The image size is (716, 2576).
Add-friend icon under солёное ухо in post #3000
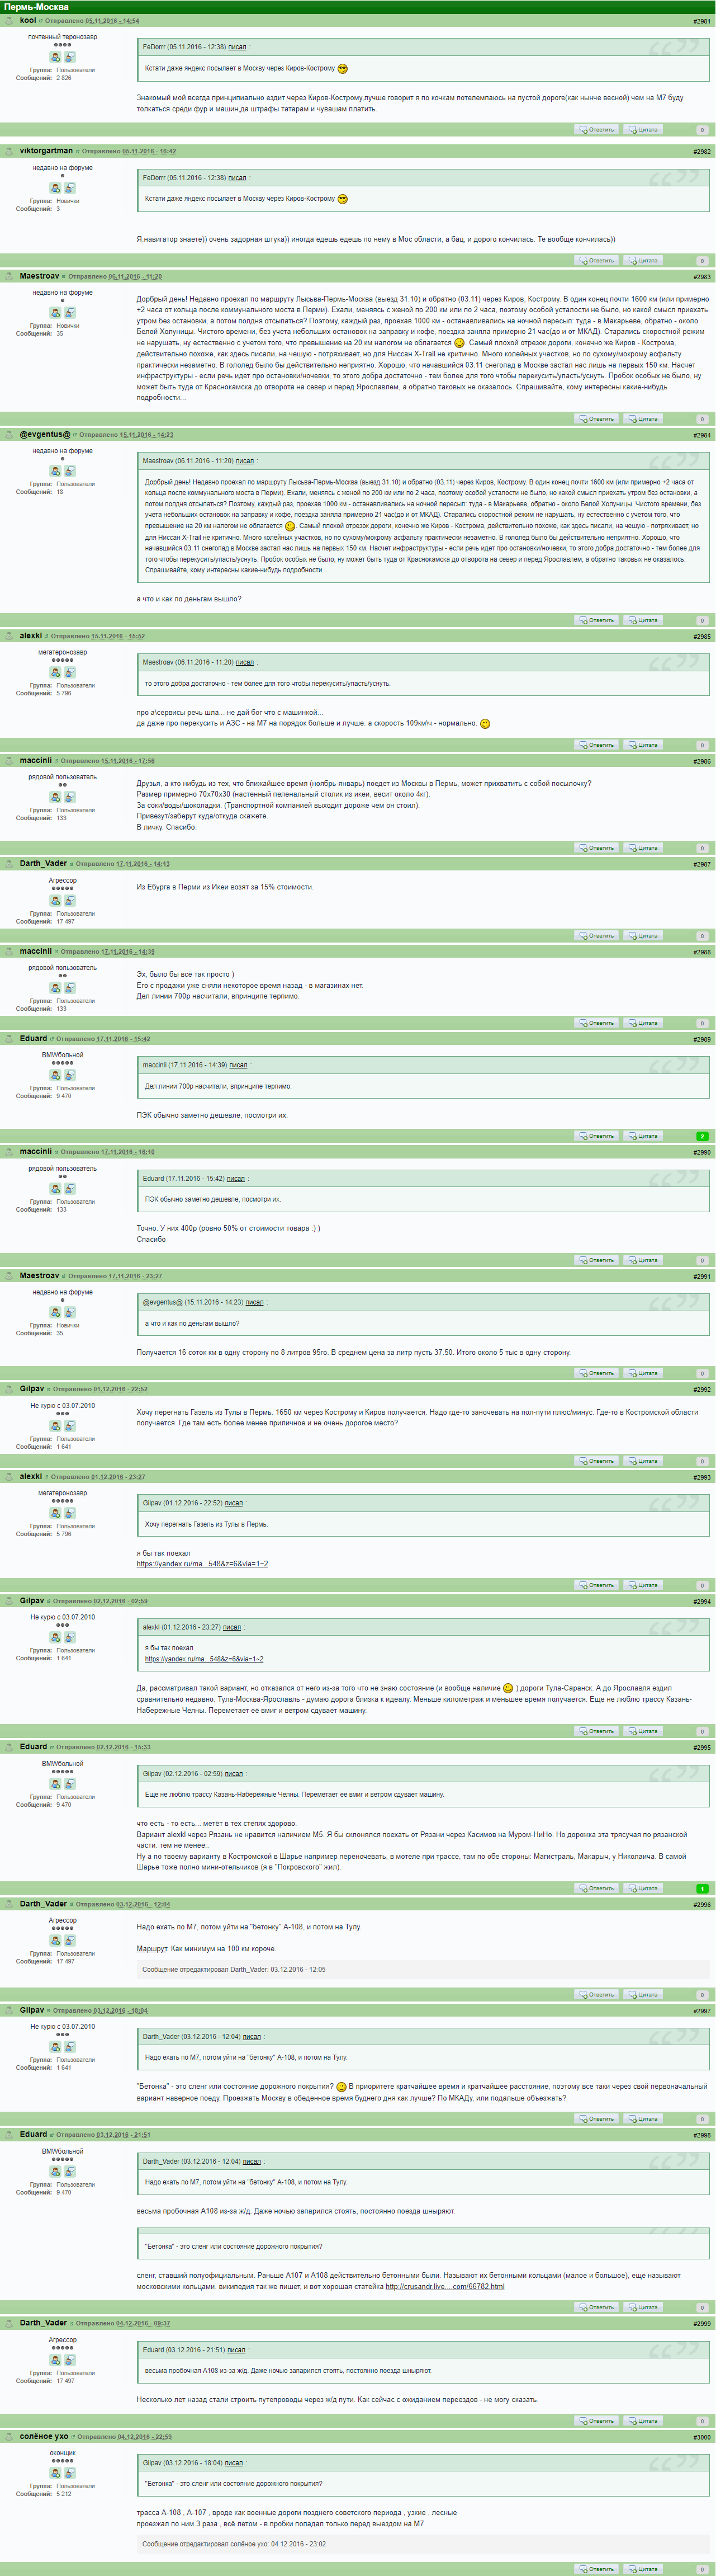tap(56, 2473)
